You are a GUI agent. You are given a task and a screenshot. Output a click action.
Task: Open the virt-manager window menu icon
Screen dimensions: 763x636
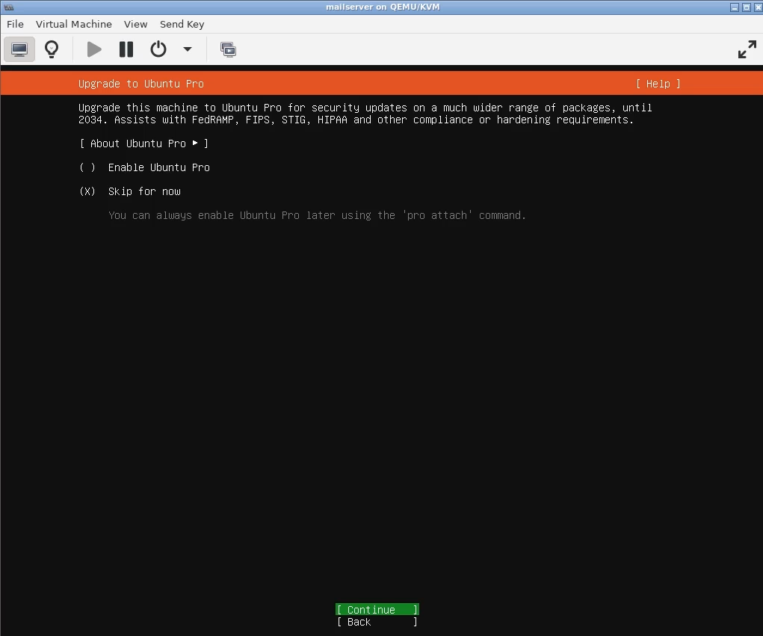click(9, 7)
